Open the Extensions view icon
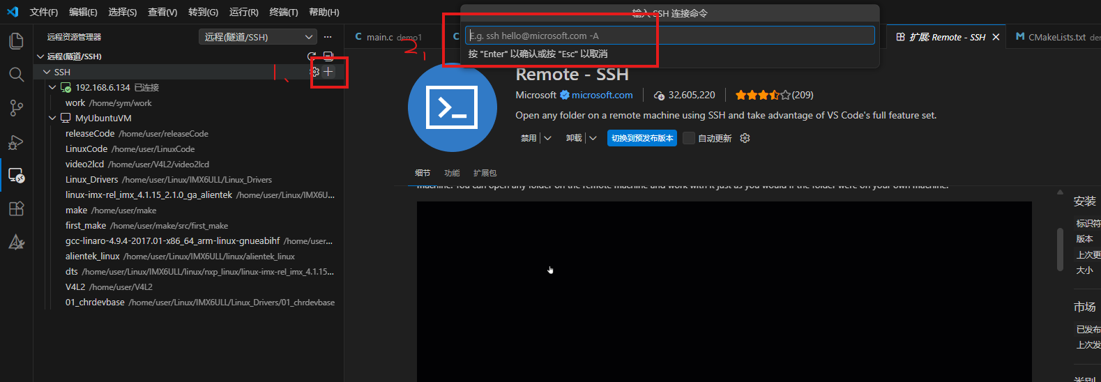The image size is (1101, 382). [x=16, y=208]
